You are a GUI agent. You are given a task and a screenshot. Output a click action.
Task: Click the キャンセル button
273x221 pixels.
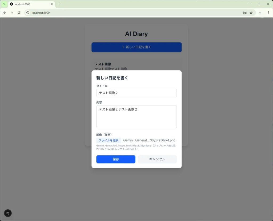tap(157, 159)
